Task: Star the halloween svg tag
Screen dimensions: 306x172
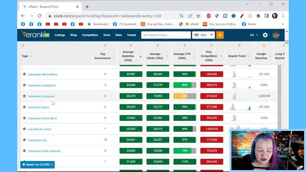Action: 24,140
